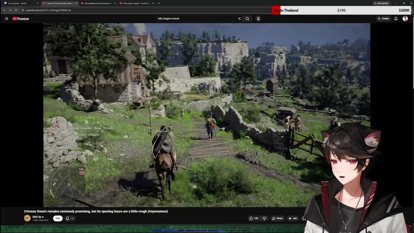Join the Skill Up channel
The image size is (414, 233).
(x=58, y=218)
